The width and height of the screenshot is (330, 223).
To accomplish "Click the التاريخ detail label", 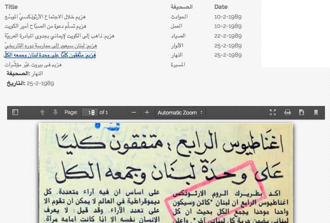I will pos(16,84).
